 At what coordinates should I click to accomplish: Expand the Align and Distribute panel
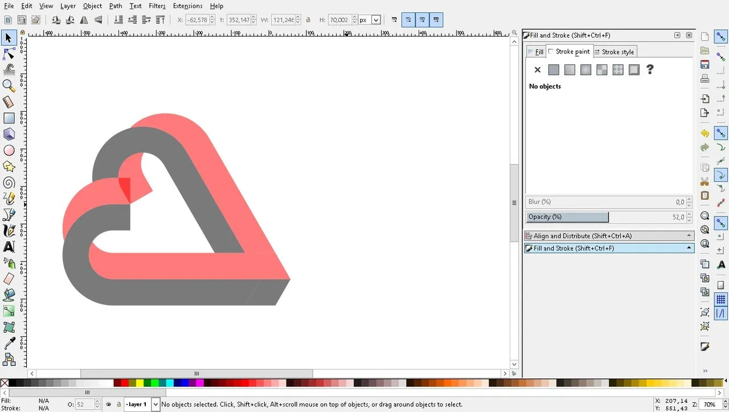pos(609,236)
